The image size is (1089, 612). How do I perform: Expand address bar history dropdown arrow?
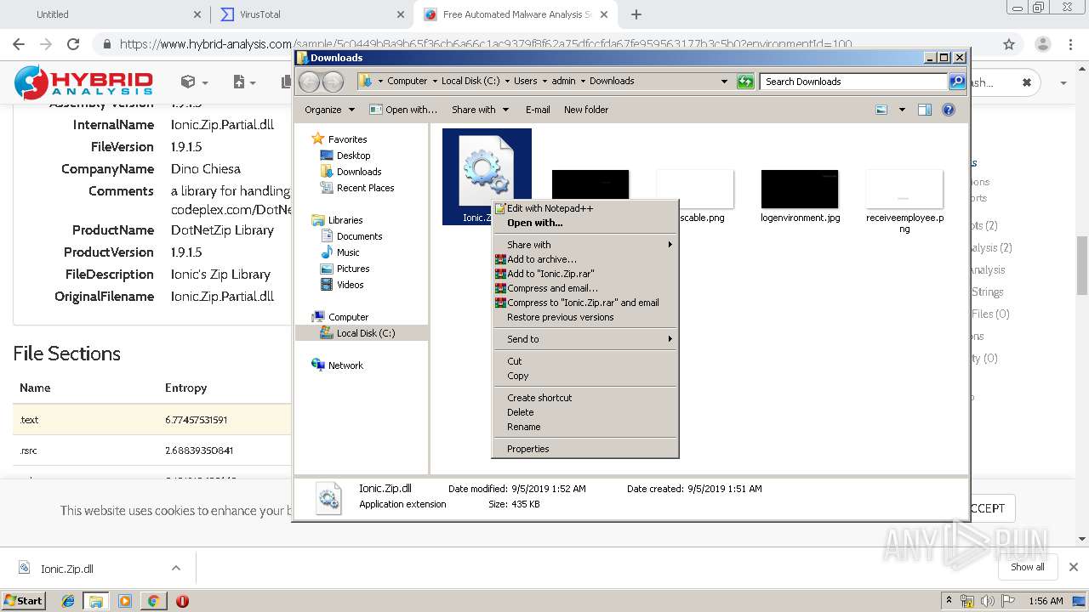click(x=724, y=82)
